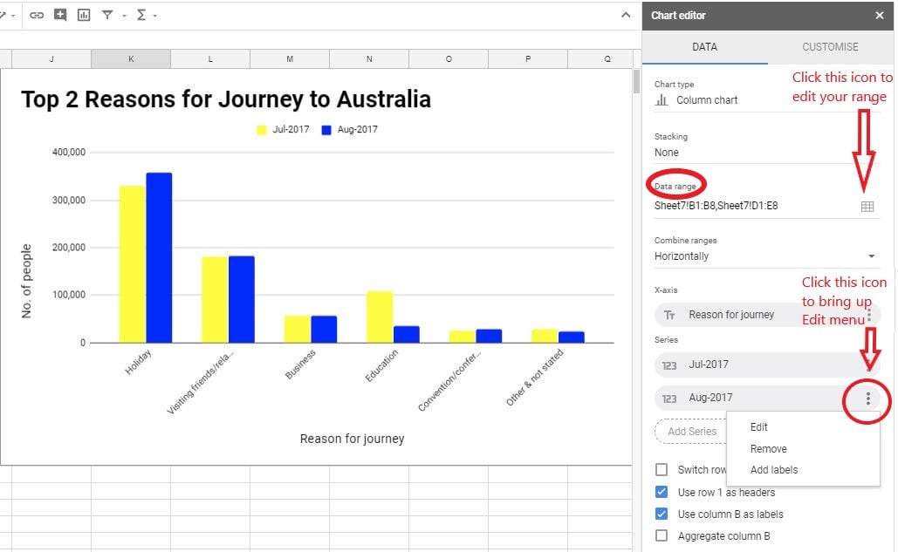Click the insert comment icon in toolbar
This screenshot has width=898, height=552.
(60, 15)
